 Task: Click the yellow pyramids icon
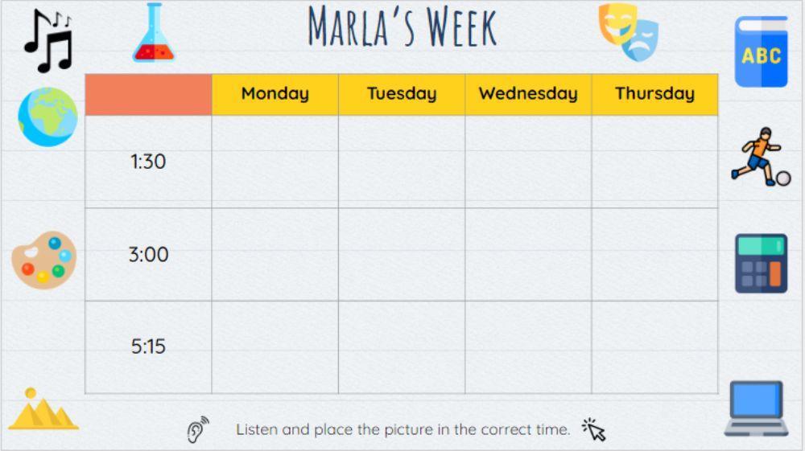[x=43, y=410]
